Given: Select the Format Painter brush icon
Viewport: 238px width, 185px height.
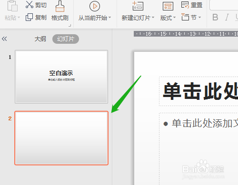Looking at the screenshot, I should (60, 6).
